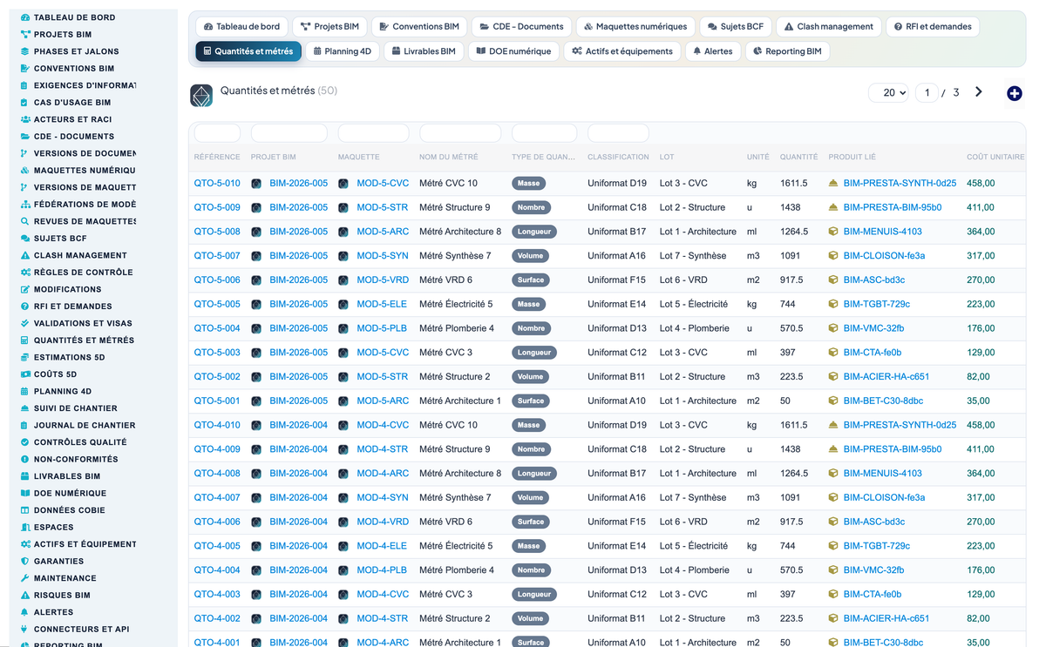Click the Conventions BIM sidebar icon
The image size is (1046, 647).
[x=25, y=69]
